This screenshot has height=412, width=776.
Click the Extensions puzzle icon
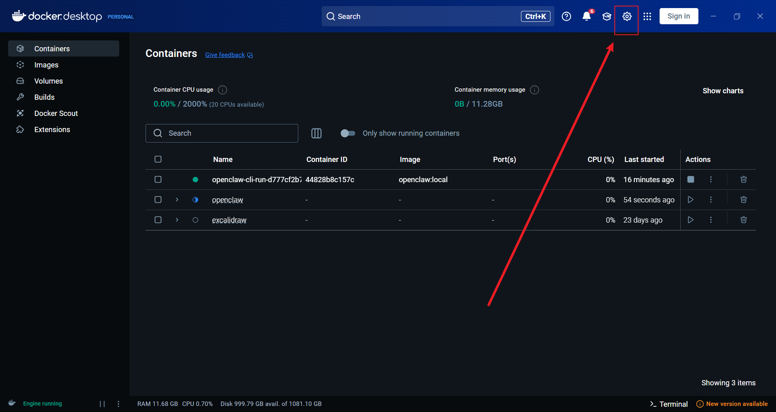click(x=20, y=129)
